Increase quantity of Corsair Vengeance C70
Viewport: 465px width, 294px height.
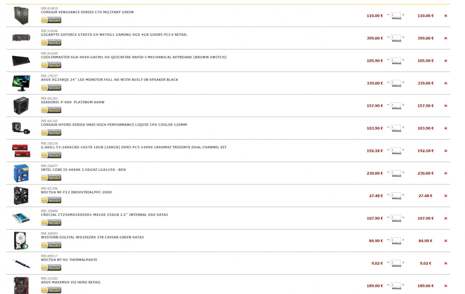pos(403,15)
